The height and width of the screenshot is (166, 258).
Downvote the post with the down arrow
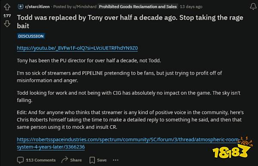pyautogui.click(x=7, y=24)
